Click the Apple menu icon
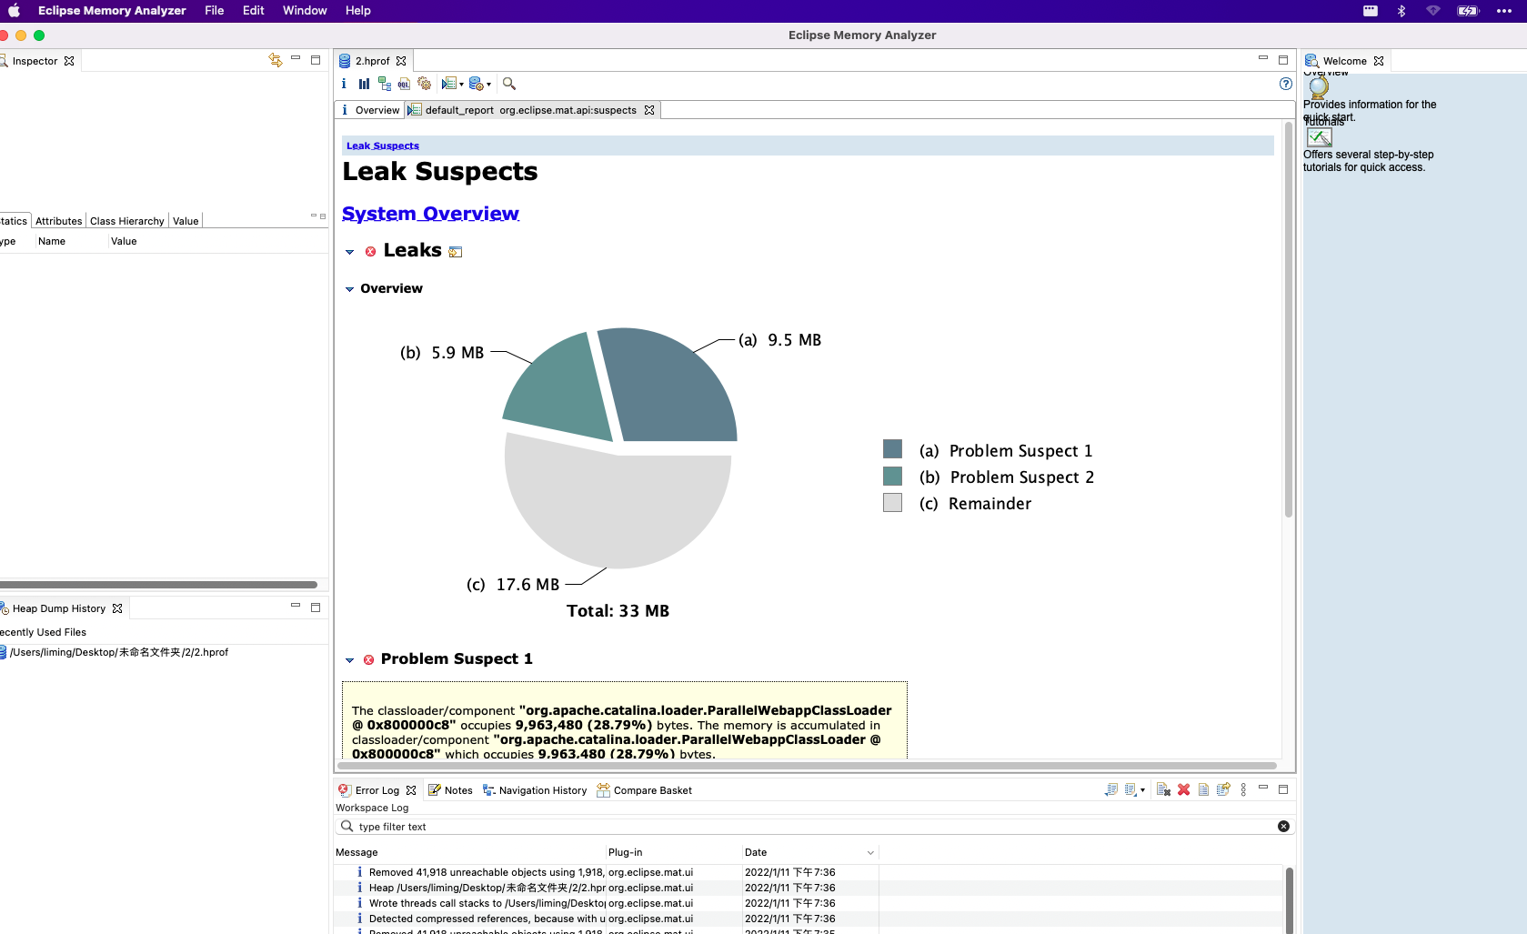1527x934 pixels. (14, 11)
